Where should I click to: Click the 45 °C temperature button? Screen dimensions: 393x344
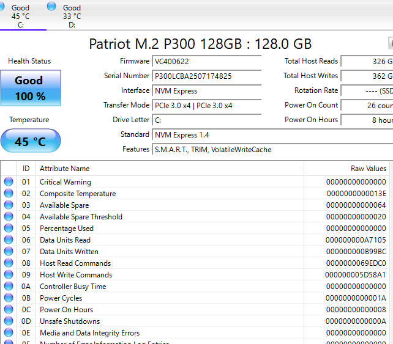tap(31, 141)
